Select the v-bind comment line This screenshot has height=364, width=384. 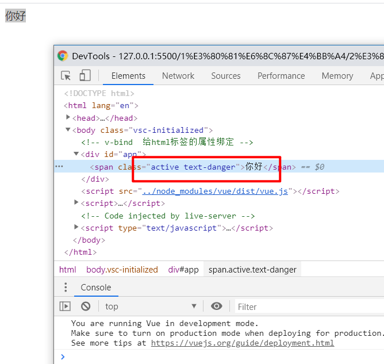pyautogui.click(x=167, y=142)
